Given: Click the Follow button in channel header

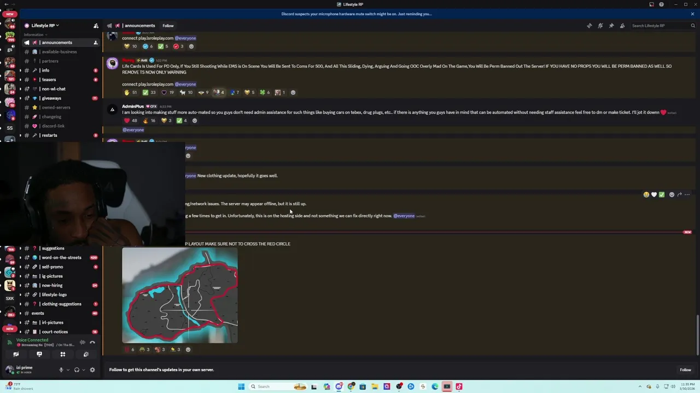Looking at the screenshot, I should (168, 26).
